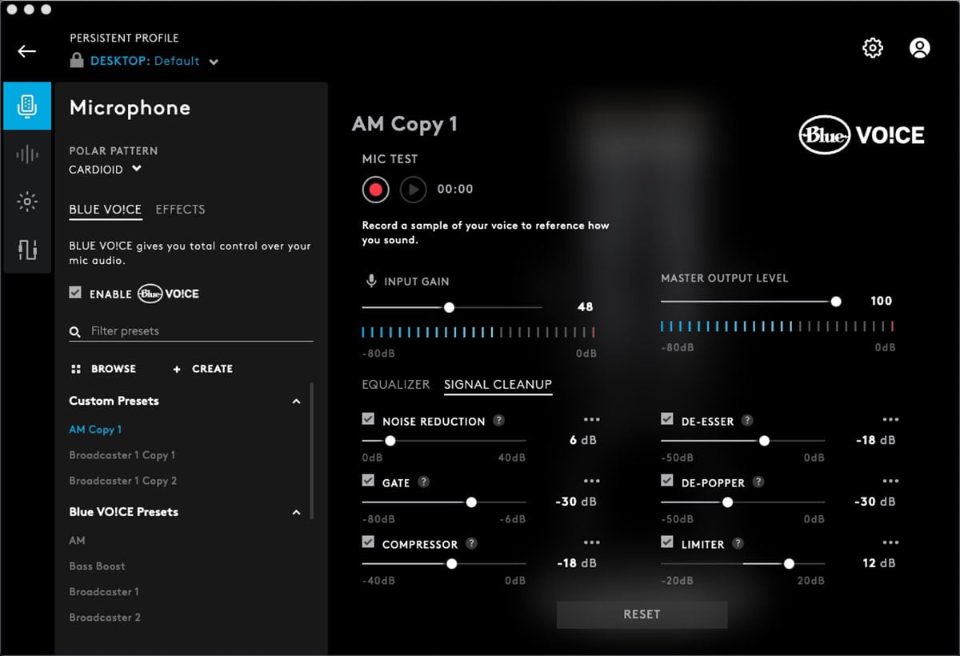Select the Broadcaster 1 Copy 1 preset
The width and height of the screenshot is (960, 656).
[122, 455]
